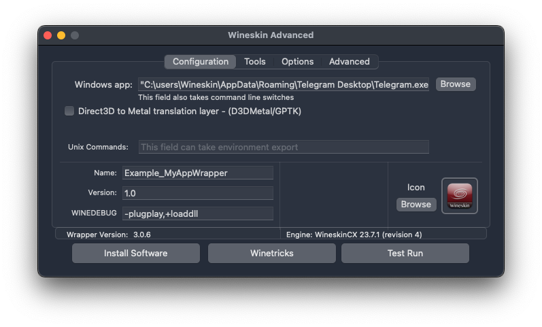This screenshot has height=327, width=542.
Task: Start a Test Run
Action: [x=405, y=253]
